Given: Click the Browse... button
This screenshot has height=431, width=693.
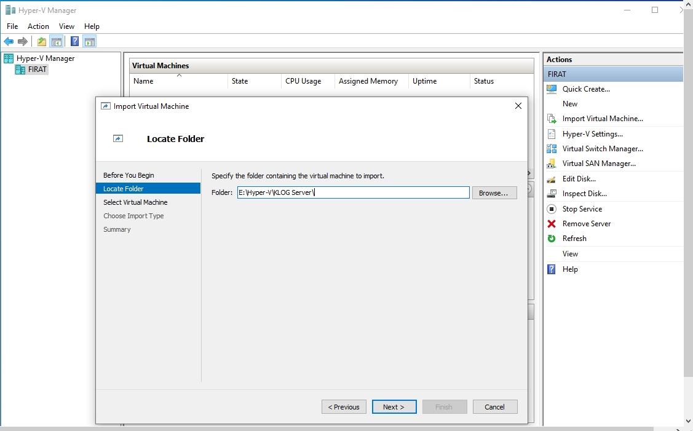Looking at the screenshot, I should click(x=494, y=192).
